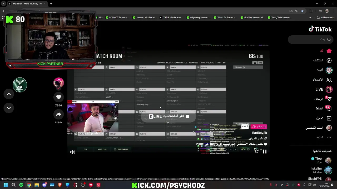Bookmark this page with the star icon
The height and width of the screenshot is (189, 337).
[x=302, y=11]
